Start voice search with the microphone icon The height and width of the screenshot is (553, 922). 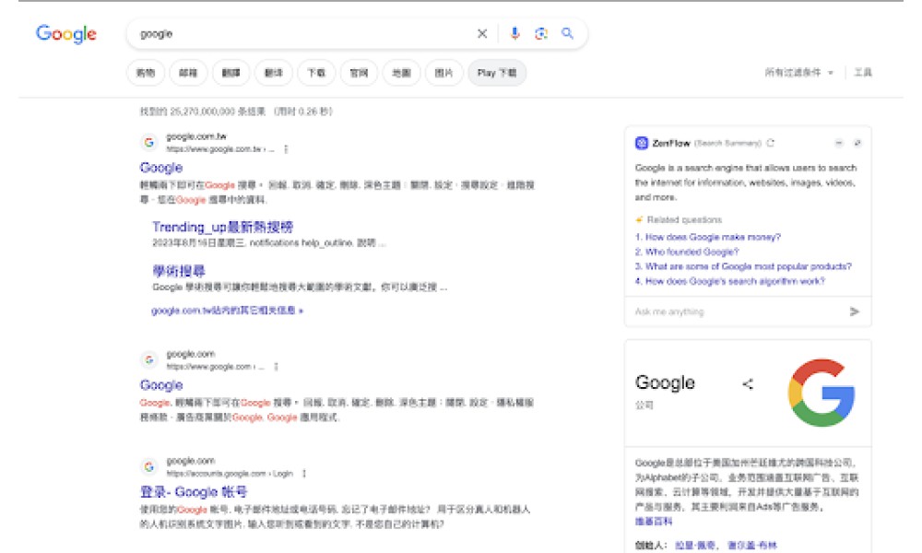pos(514,33)
